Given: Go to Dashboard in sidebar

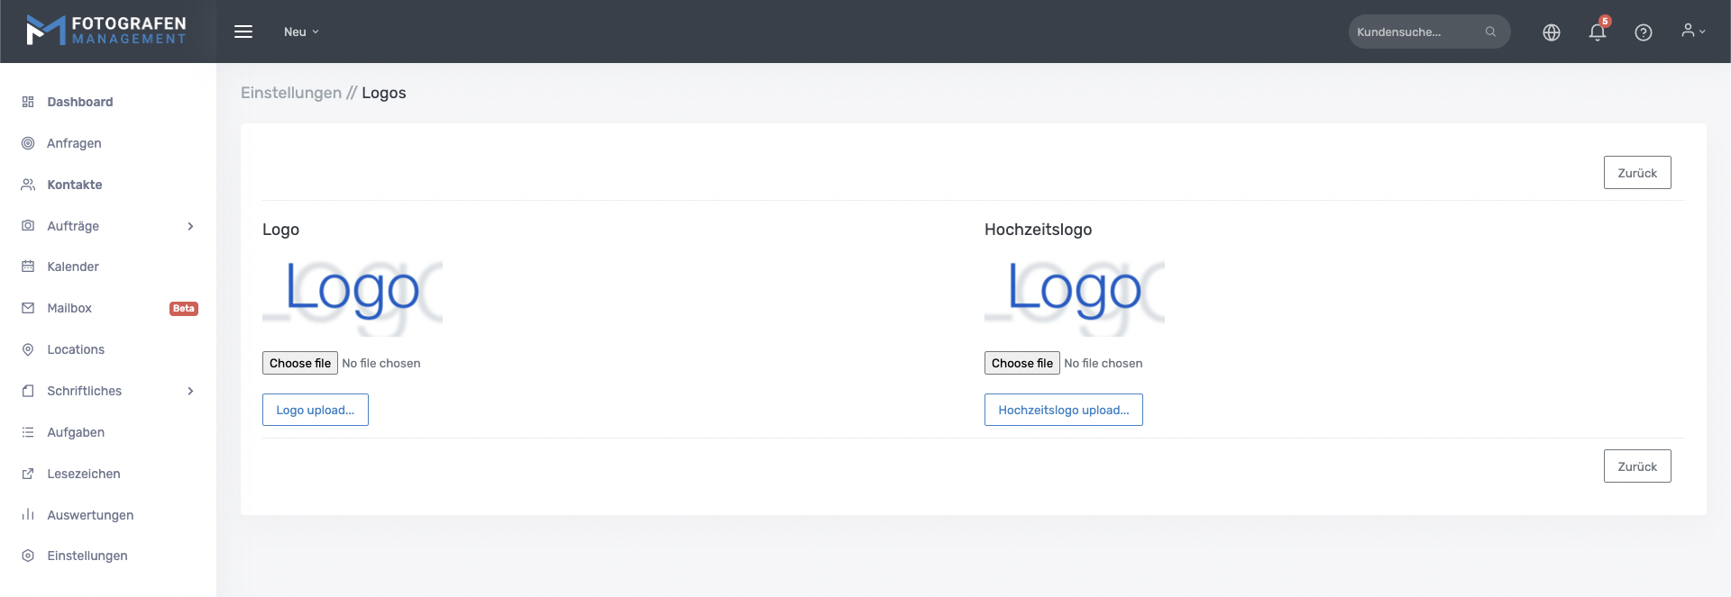Looking at the screenshot, I should click(x=79, y=102).
